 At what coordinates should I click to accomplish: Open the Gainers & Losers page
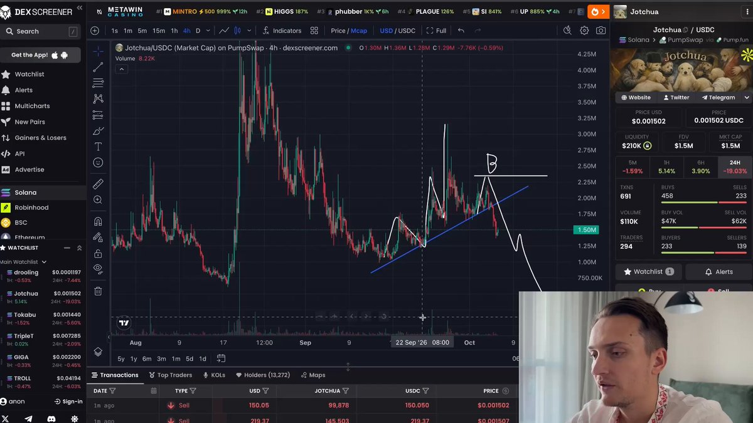point(41,138)
